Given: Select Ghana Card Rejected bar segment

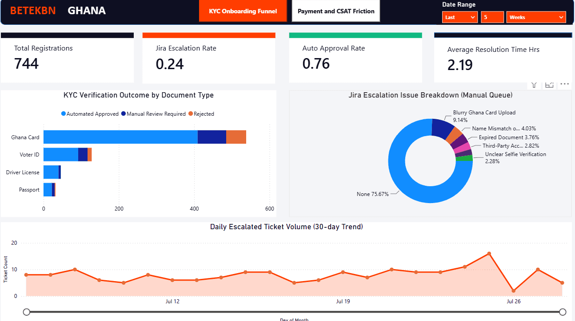Looking at the screenshot, I should click(236, 137).
